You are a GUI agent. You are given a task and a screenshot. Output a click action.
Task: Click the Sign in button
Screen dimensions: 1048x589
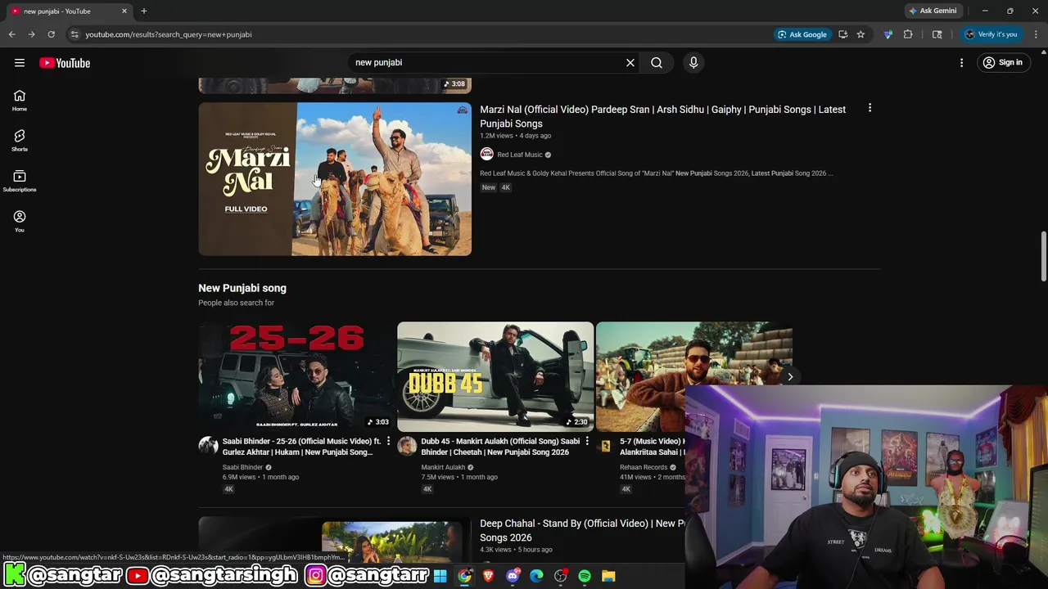[x=1003, y=62]
